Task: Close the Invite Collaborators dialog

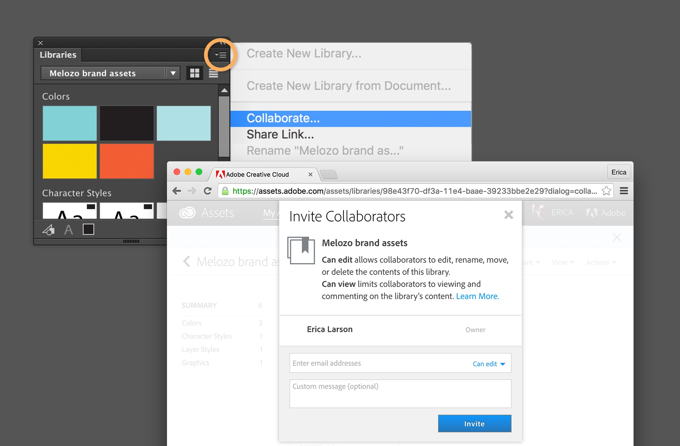Action: pos(508,215)
